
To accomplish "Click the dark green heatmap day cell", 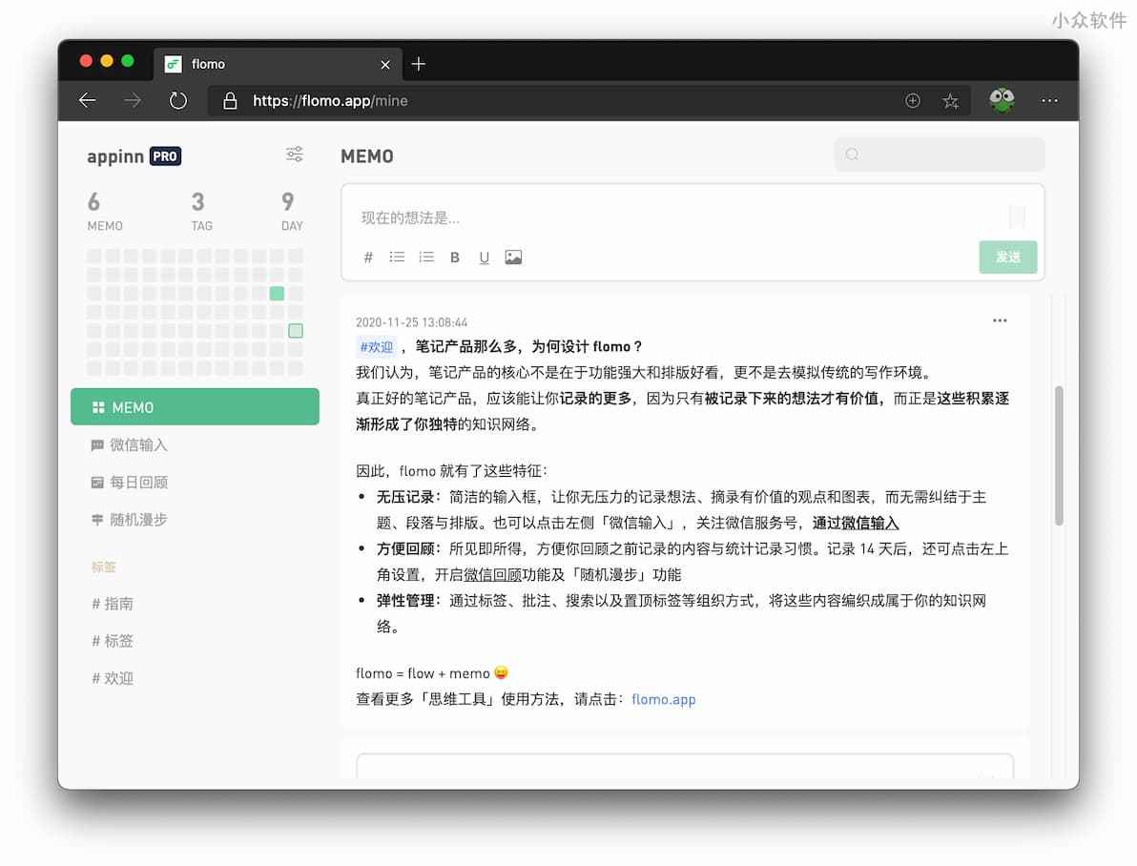I will click(277, 294).
